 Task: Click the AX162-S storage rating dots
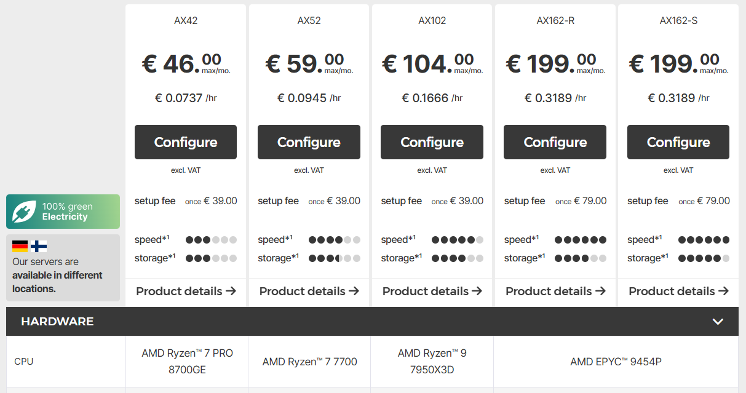click(x=704, y=258)
